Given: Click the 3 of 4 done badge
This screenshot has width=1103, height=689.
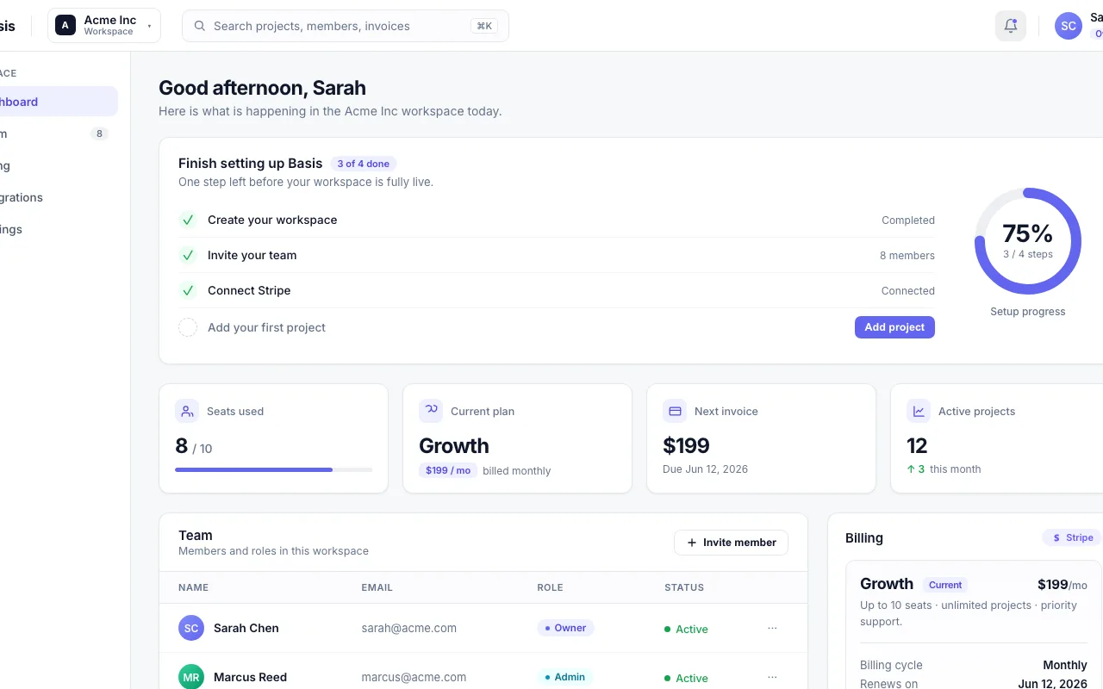Looking at the screenshot, I should click(363, 164).
